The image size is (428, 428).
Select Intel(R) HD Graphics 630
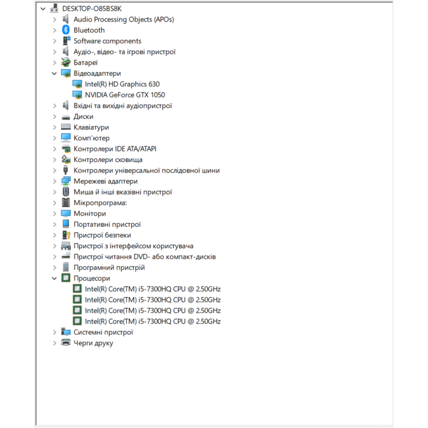point(122,84)
